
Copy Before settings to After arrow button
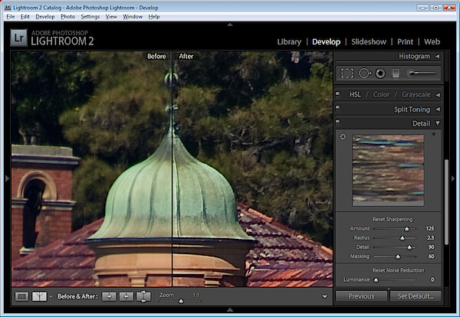point(109,296)
